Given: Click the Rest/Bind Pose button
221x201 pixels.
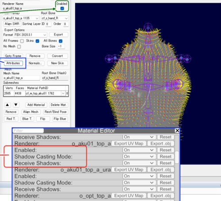Looking at the screenshot, I should (x=56, y=112).
